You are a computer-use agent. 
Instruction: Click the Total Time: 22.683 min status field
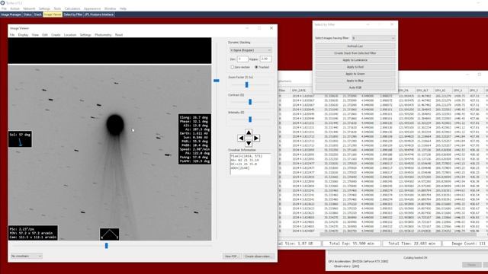click(412, 244)
